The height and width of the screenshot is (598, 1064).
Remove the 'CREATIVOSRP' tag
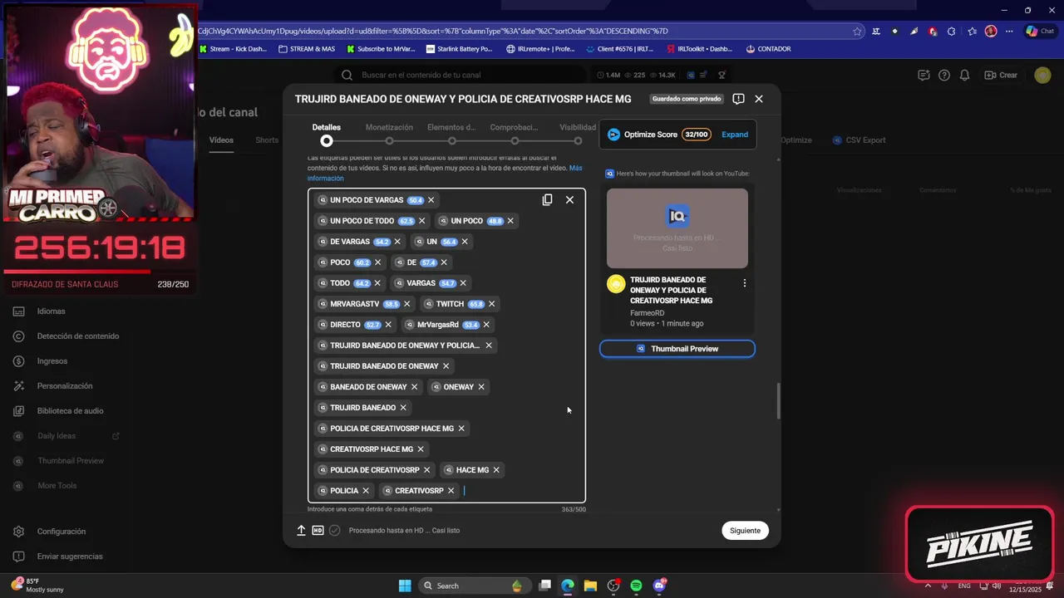coord(451,491)
